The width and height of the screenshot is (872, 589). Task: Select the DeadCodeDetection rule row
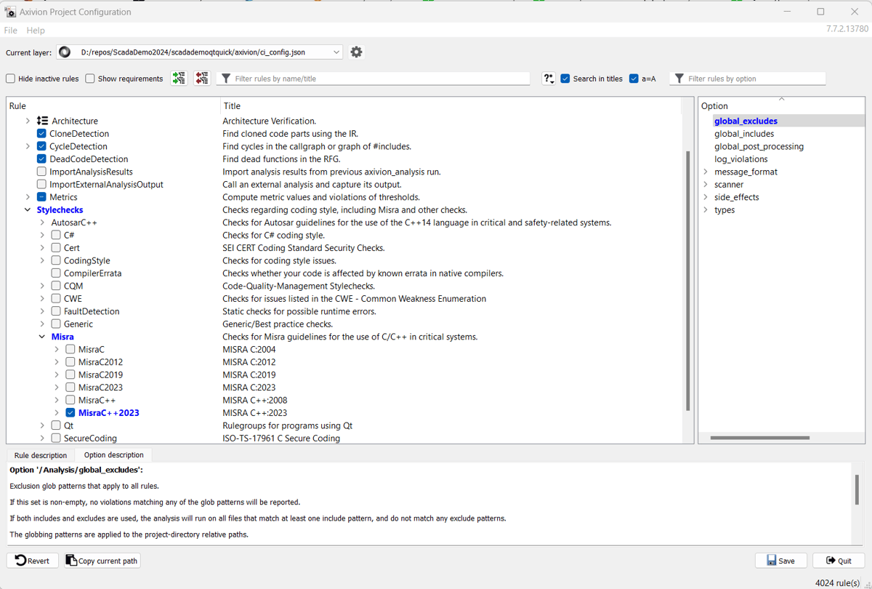89,159
